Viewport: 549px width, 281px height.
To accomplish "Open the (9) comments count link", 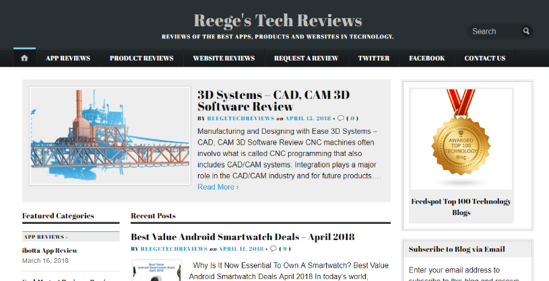I will point(285,249).
